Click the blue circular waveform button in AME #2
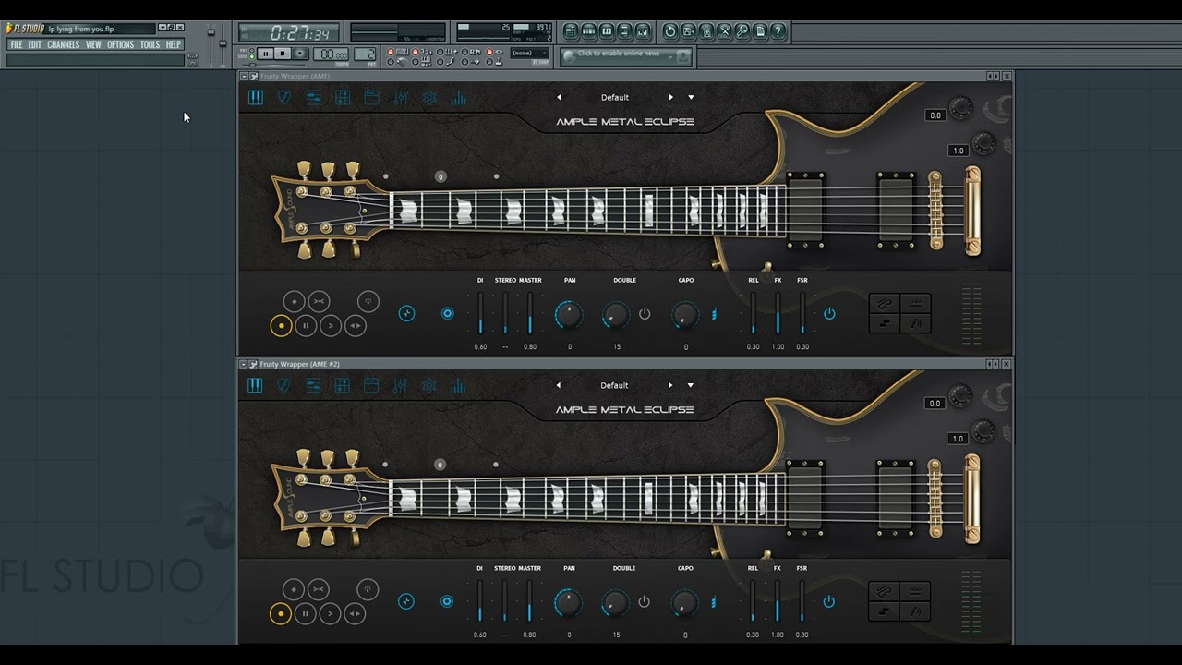 [x=406, y=601]
